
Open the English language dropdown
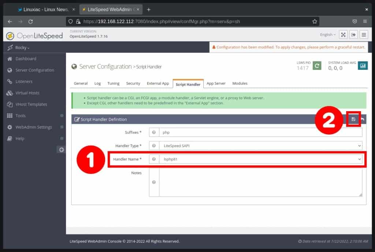(x=328, y=35)
